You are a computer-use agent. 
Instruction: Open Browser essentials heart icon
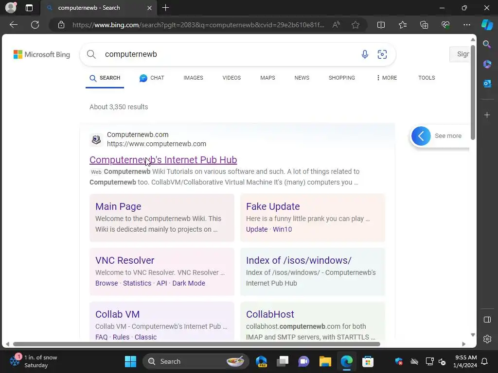click(445, 25)
